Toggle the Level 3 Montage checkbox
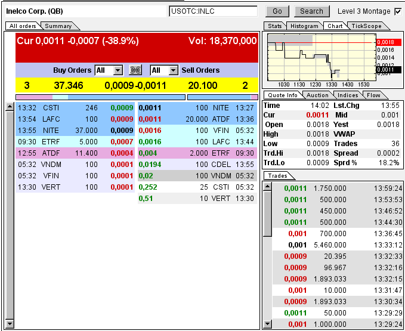This screenshot has height=331, width=405. point(398,11)
